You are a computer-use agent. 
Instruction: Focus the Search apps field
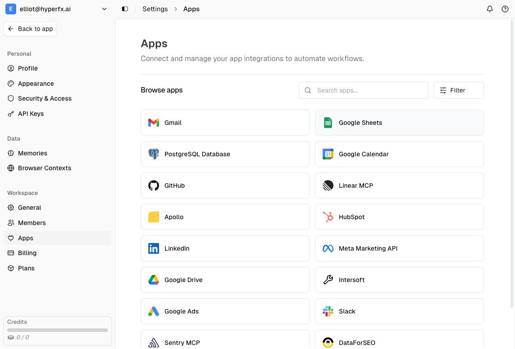click(363, 90)
